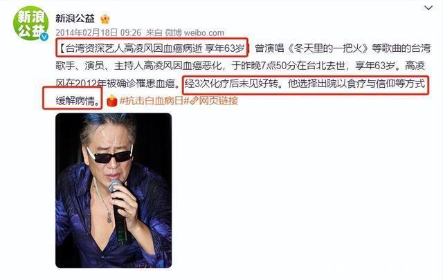Follow the 网页链接 web link
443x280 pixels.
pos(219,101)
